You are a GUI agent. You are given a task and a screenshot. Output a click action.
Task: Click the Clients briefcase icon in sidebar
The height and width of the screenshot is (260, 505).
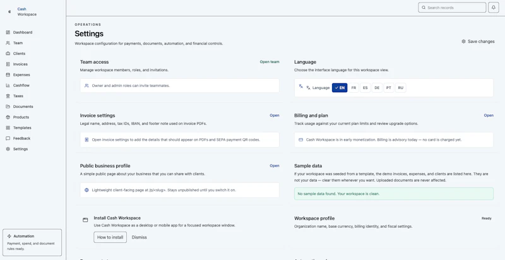tap(8, 54)
